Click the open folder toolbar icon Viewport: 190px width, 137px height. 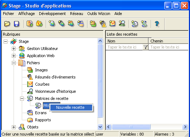pos(7,24)
